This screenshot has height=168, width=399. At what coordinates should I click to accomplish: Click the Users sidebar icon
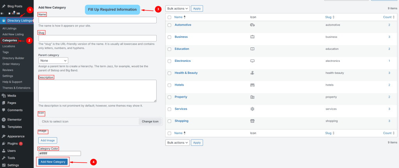coord(4,151)
